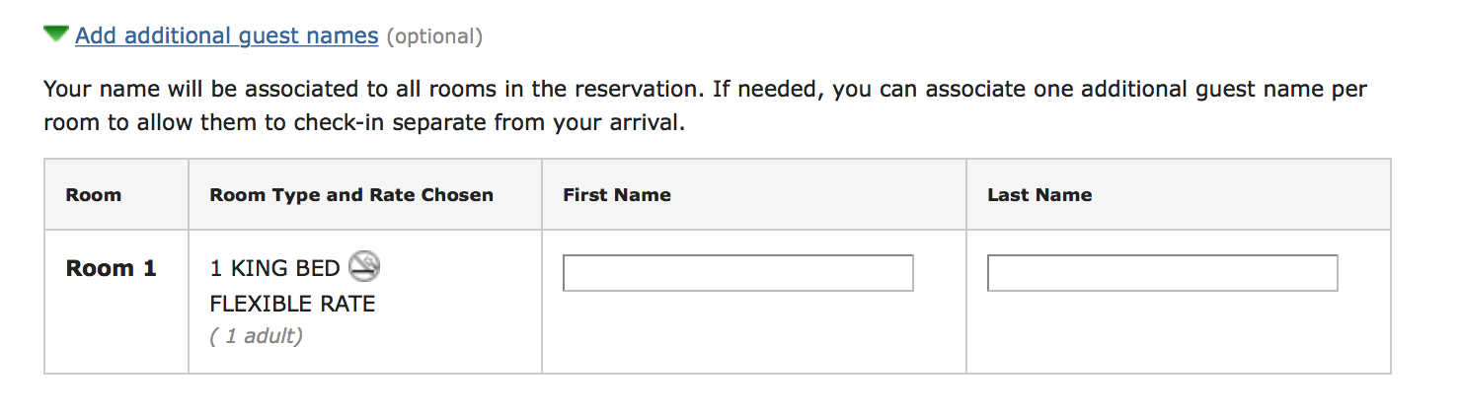Click the (optional) label next to link
Screen dimensions: 1461x416
(x=434, y=36)
